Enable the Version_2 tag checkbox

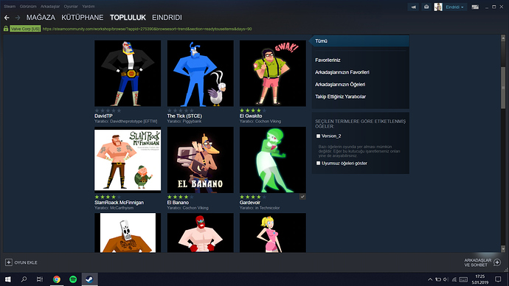pyautogui.click(x=318, y=136)
